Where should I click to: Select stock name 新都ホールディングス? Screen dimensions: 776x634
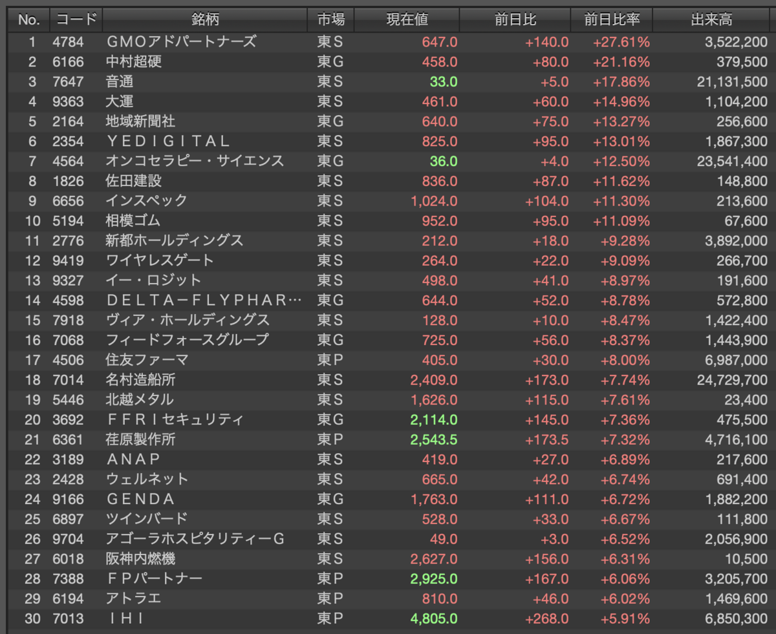[x=175, y=241]
